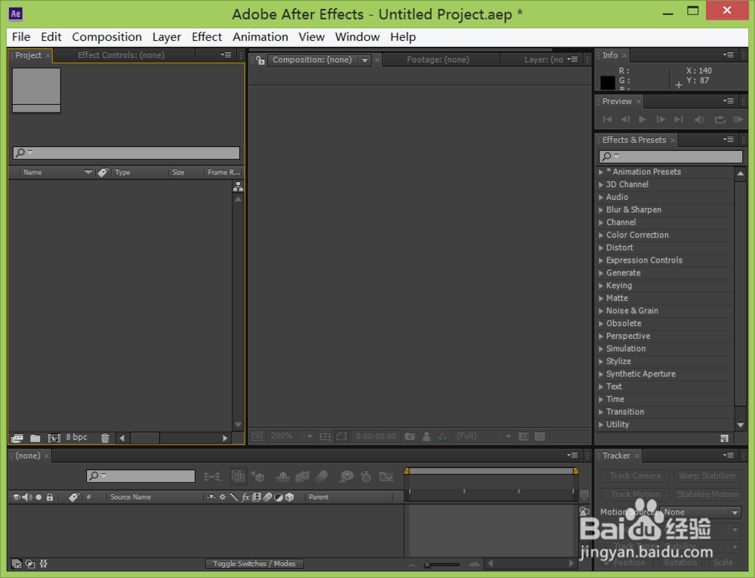
Task: Click the trash icon to delete project items
Action: click(105, 438)
